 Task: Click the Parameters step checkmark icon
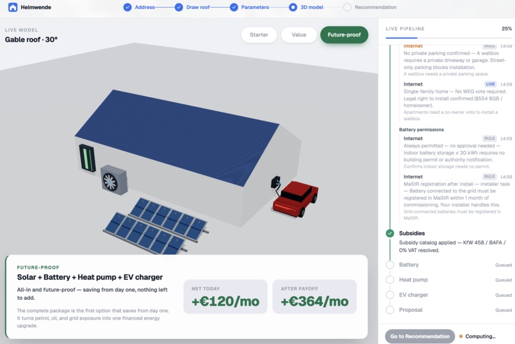click(234, 7)
